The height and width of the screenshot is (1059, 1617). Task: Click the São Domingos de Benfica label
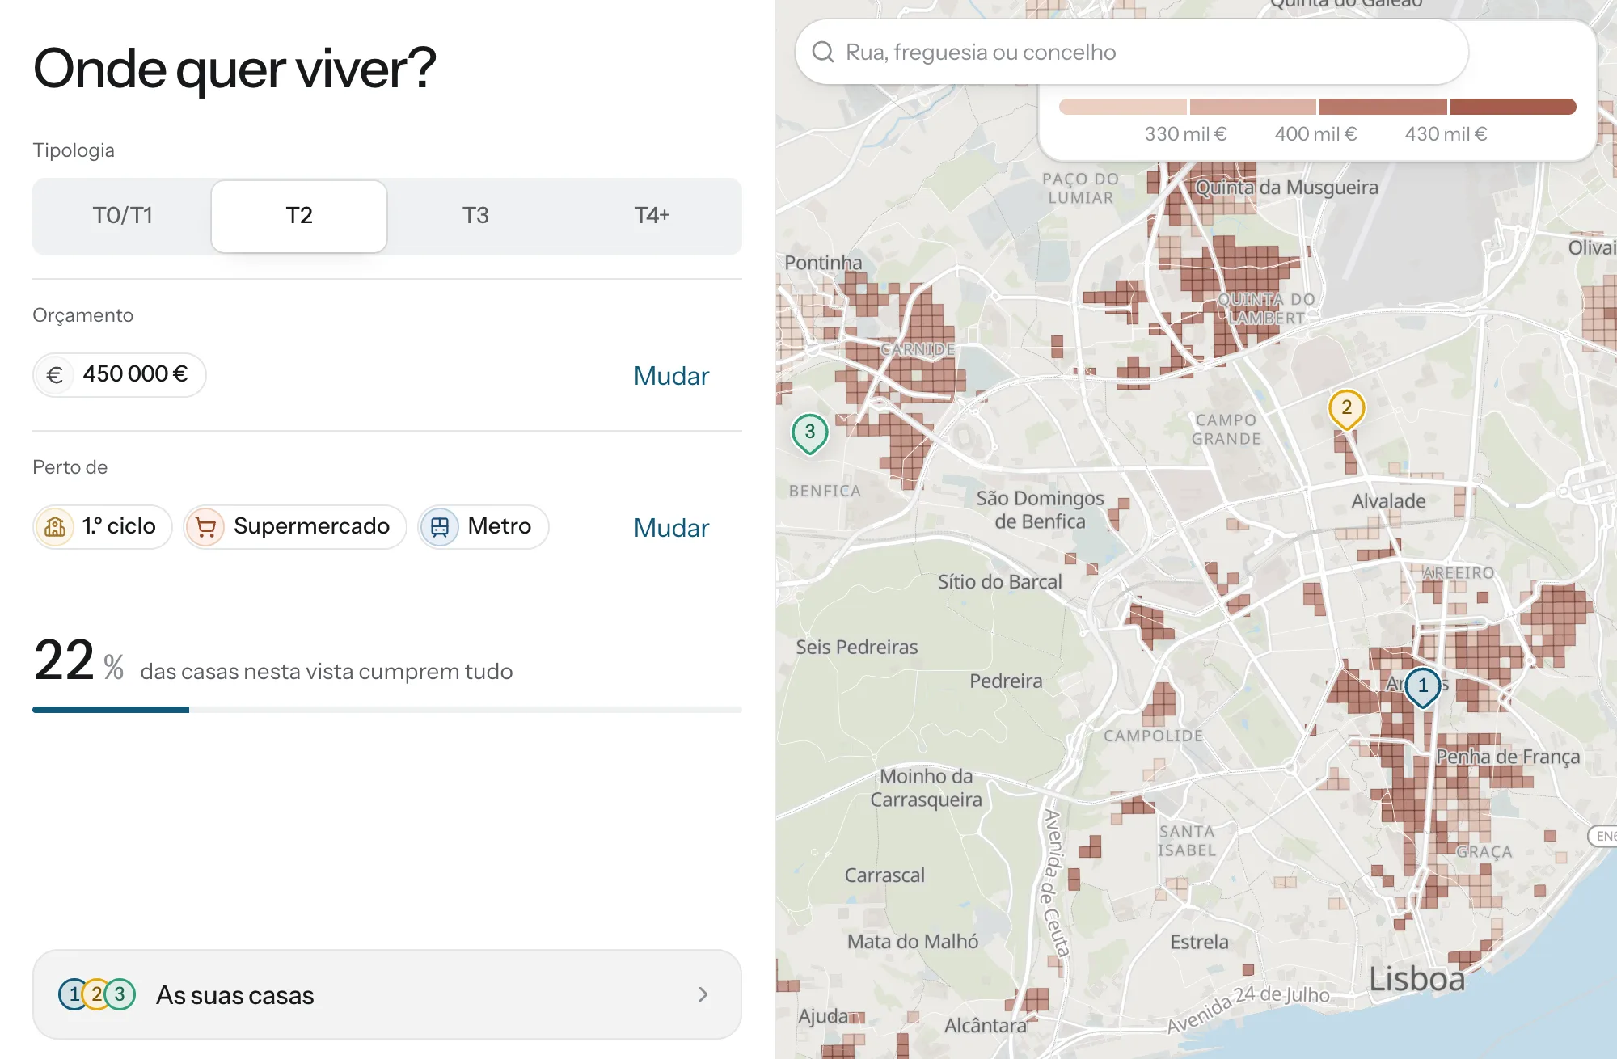1040,510
